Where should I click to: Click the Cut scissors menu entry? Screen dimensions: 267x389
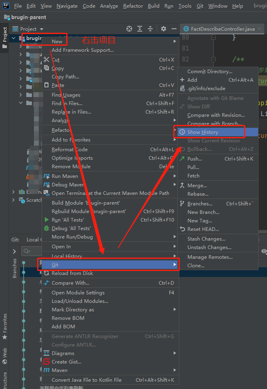pyautogui.click(x=111, y=60)
